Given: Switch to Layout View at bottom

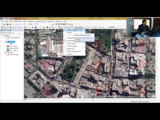Looking at the screenshot, I should (x=27, y=99).
